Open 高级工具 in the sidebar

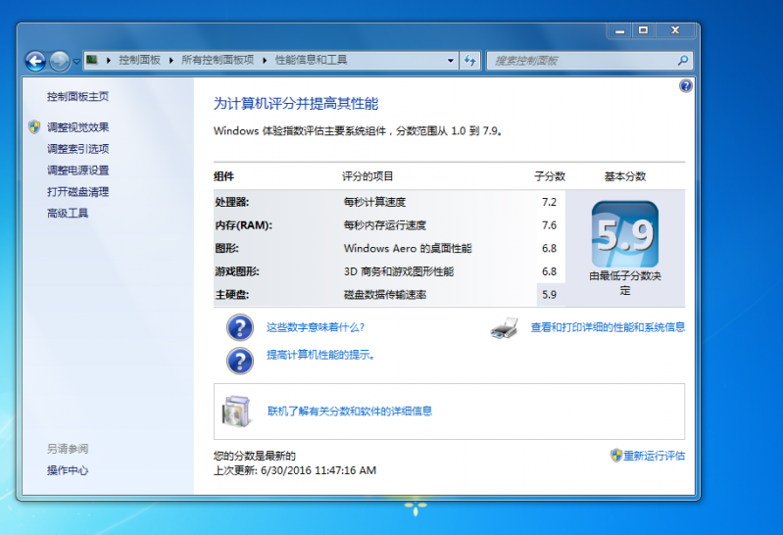click(68, 214)
